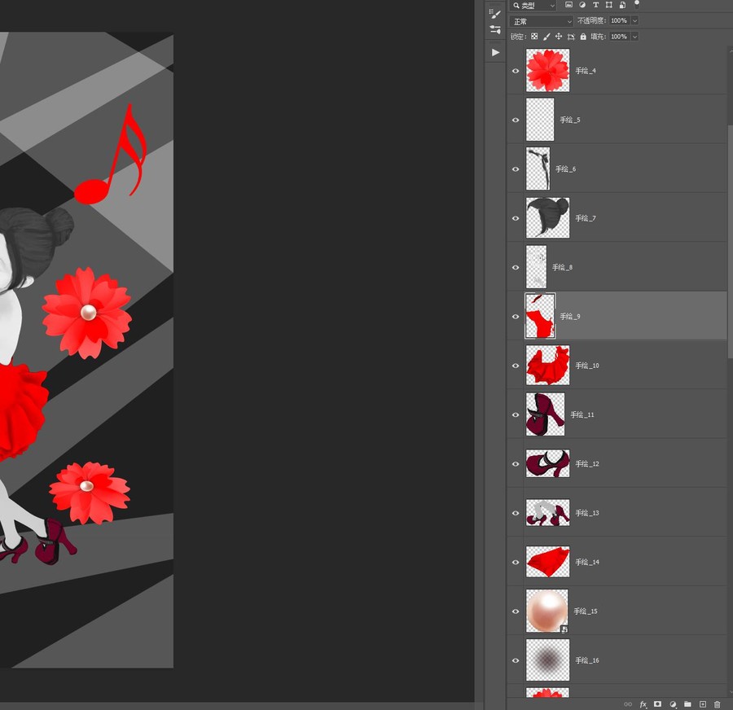Select layer name 手绘_10
The image size is (733, 710).
pyautogui.click(x=587, y=366)
